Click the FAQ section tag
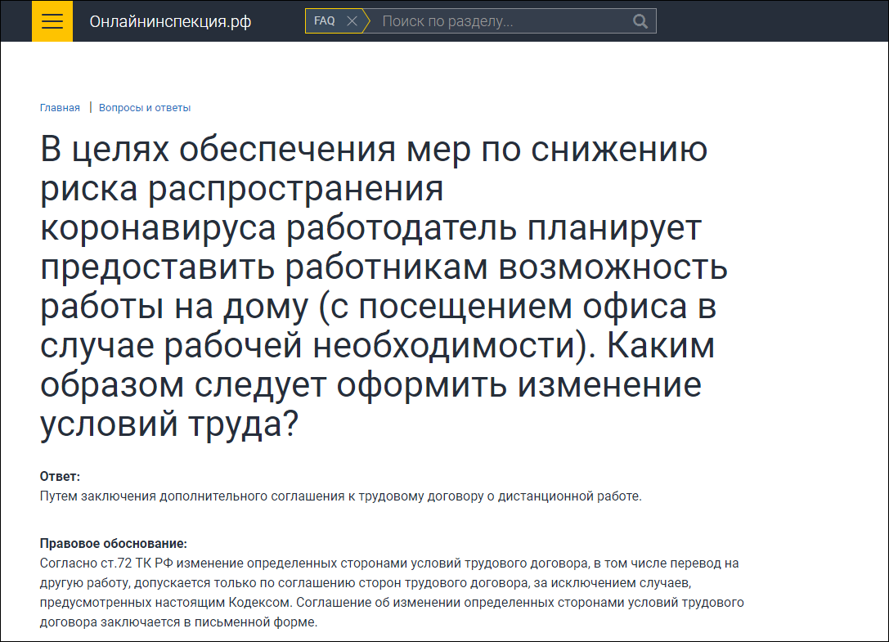Image resolution: width=889 pixels, height=642 pixels. point(325,21)
